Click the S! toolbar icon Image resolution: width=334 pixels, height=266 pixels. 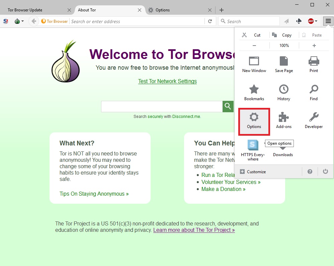tap(6, 21)
